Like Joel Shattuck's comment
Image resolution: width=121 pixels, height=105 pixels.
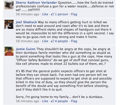click(x=45, y=41)
